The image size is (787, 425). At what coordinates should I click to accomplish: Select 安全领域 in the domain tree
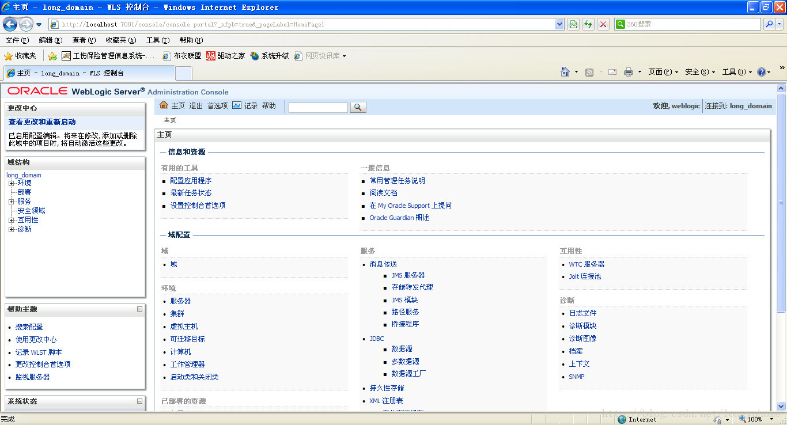31,211
